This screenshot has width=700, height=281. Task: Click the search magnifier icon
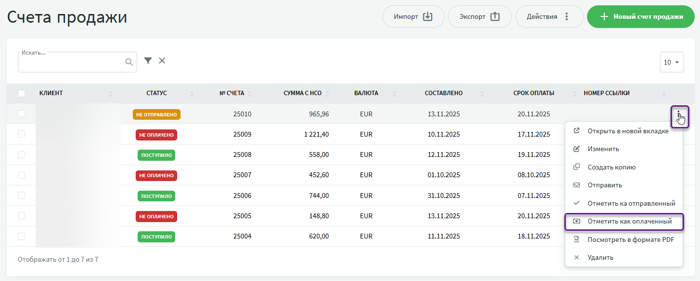(x=129, y=62)
